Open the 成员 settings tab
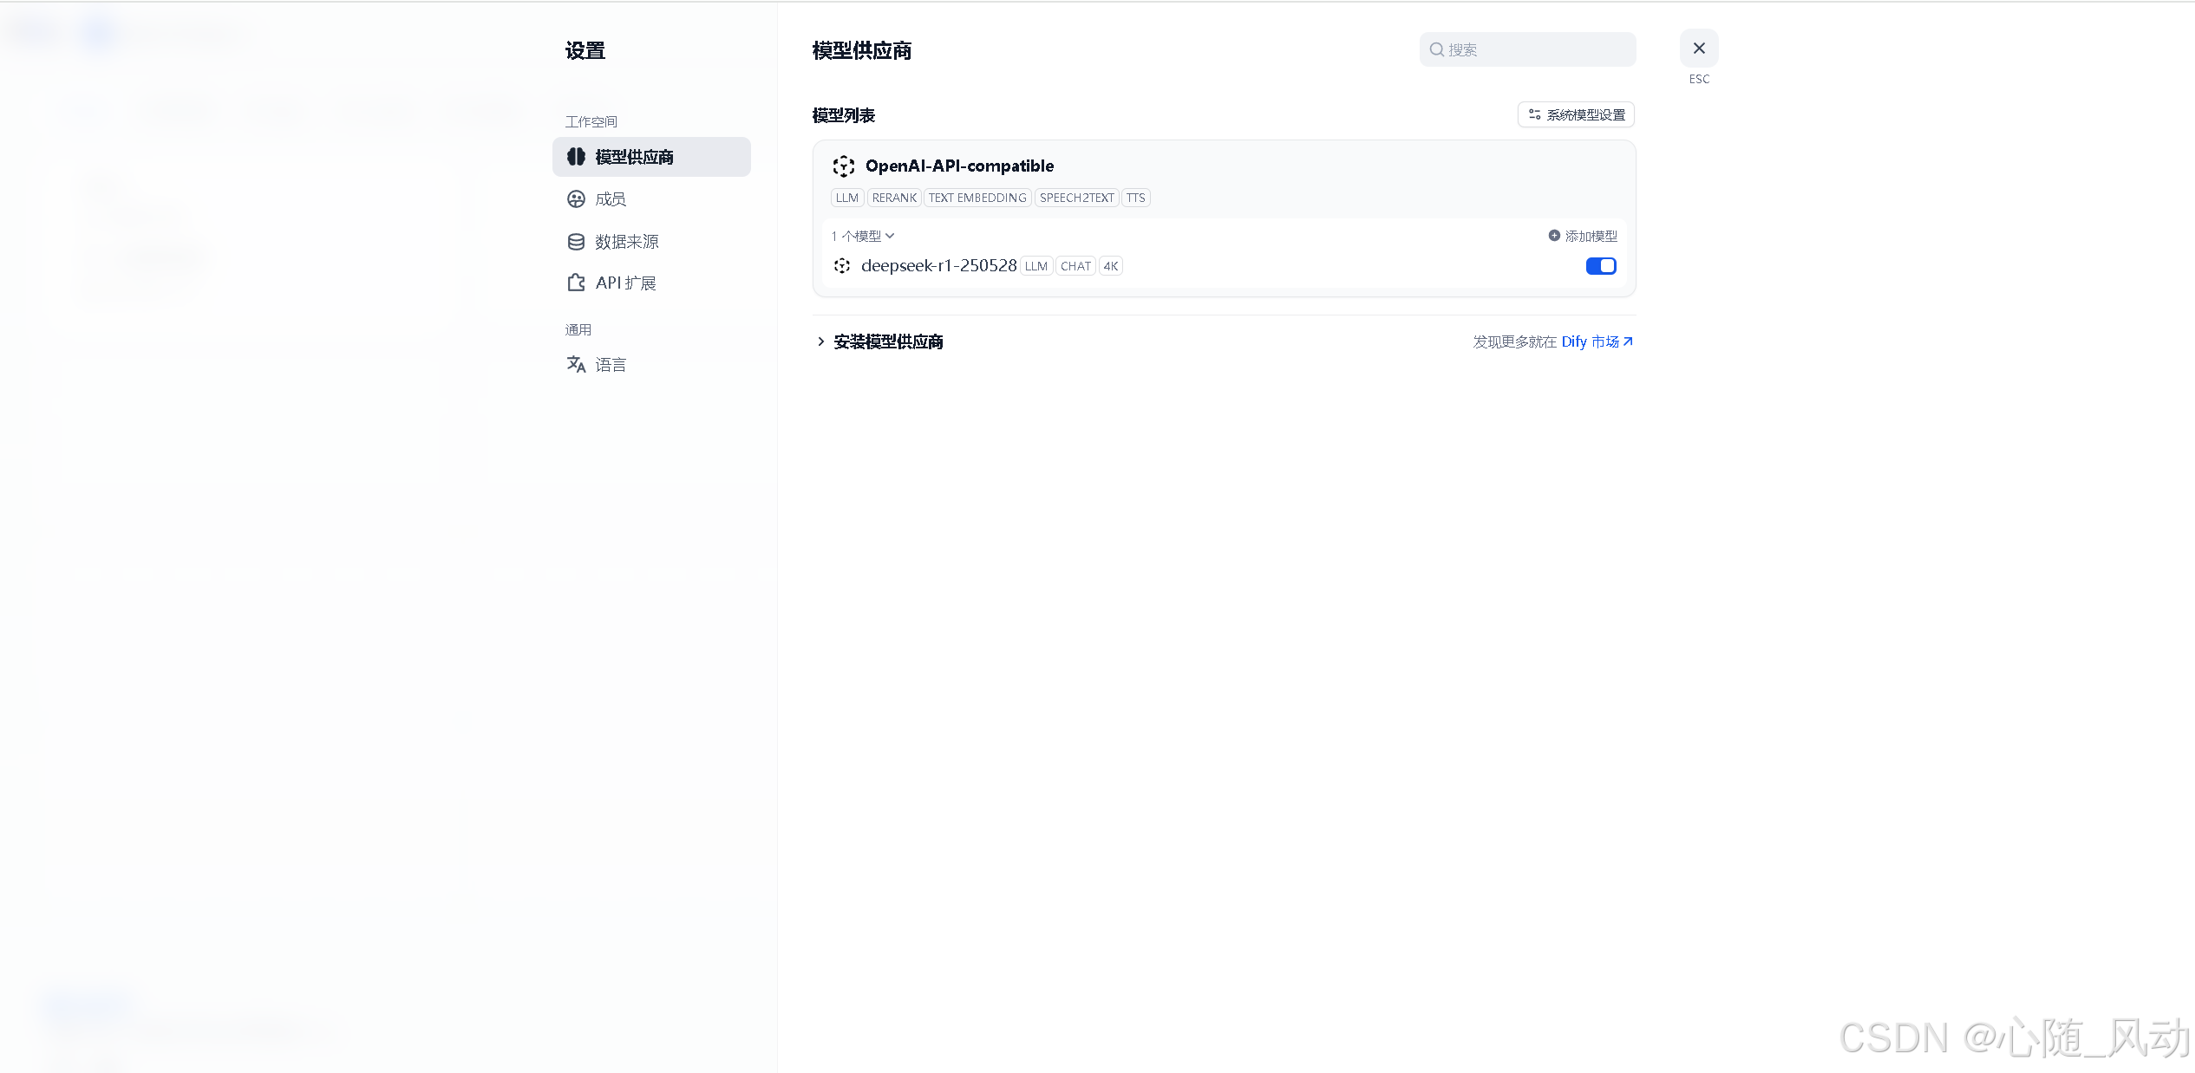Viewport: 2195px width, 1073px height. [611, 199]
